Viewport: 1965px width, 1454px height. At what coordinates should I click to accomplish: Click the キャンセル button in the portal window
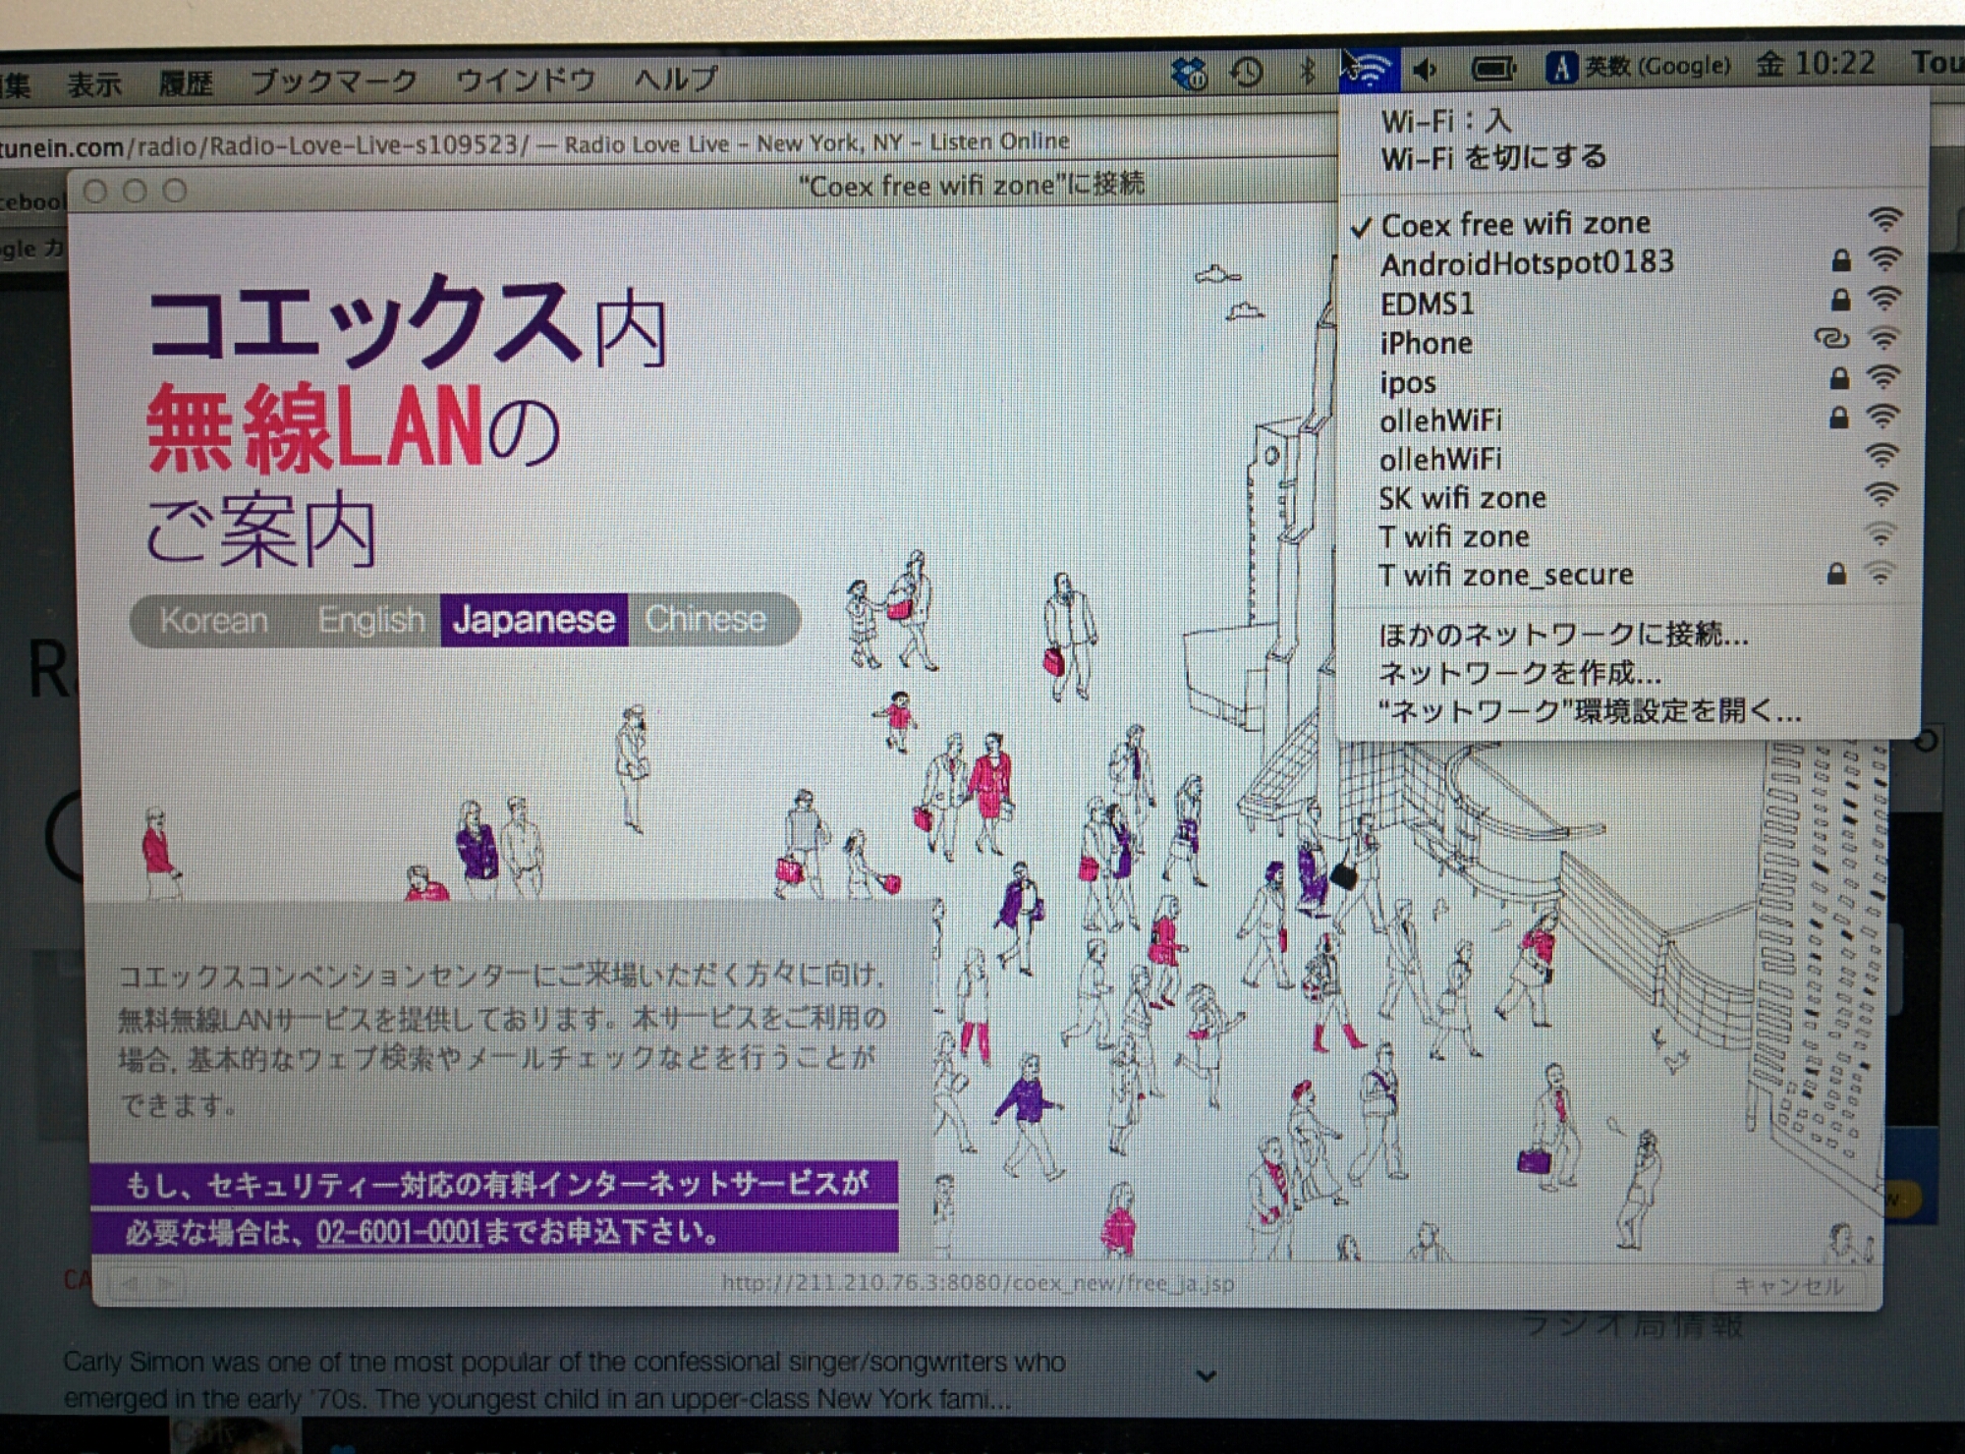pyautogui.click(x=1788, y=1286)
